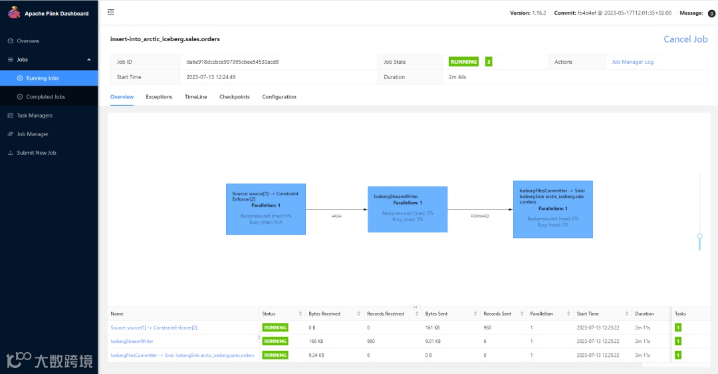The image size is (718, 374).
Task: Click the Name column header
Action: click(x=117, y=314)
